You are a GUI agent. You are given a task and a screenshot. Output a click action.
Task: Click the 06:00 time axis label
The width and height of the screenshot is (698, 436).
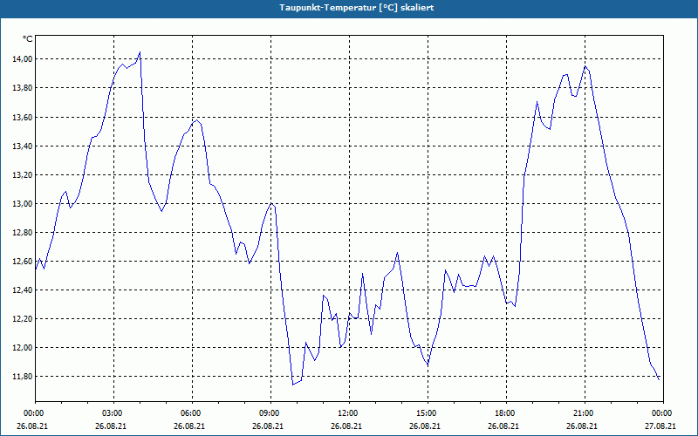[x=192, y=413]
